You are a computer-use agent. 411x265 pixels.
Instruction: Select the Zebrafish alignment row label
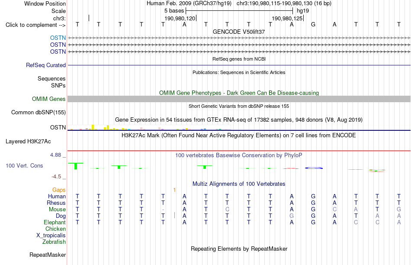54,242
